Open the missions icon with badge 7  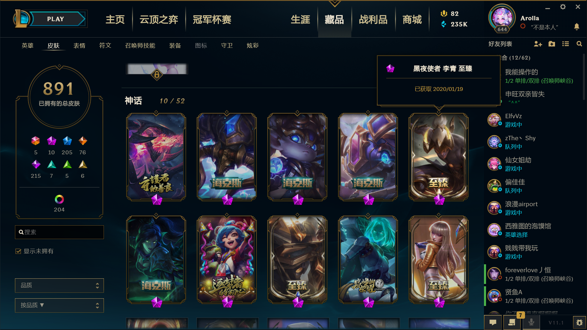[x=512, y=322]
